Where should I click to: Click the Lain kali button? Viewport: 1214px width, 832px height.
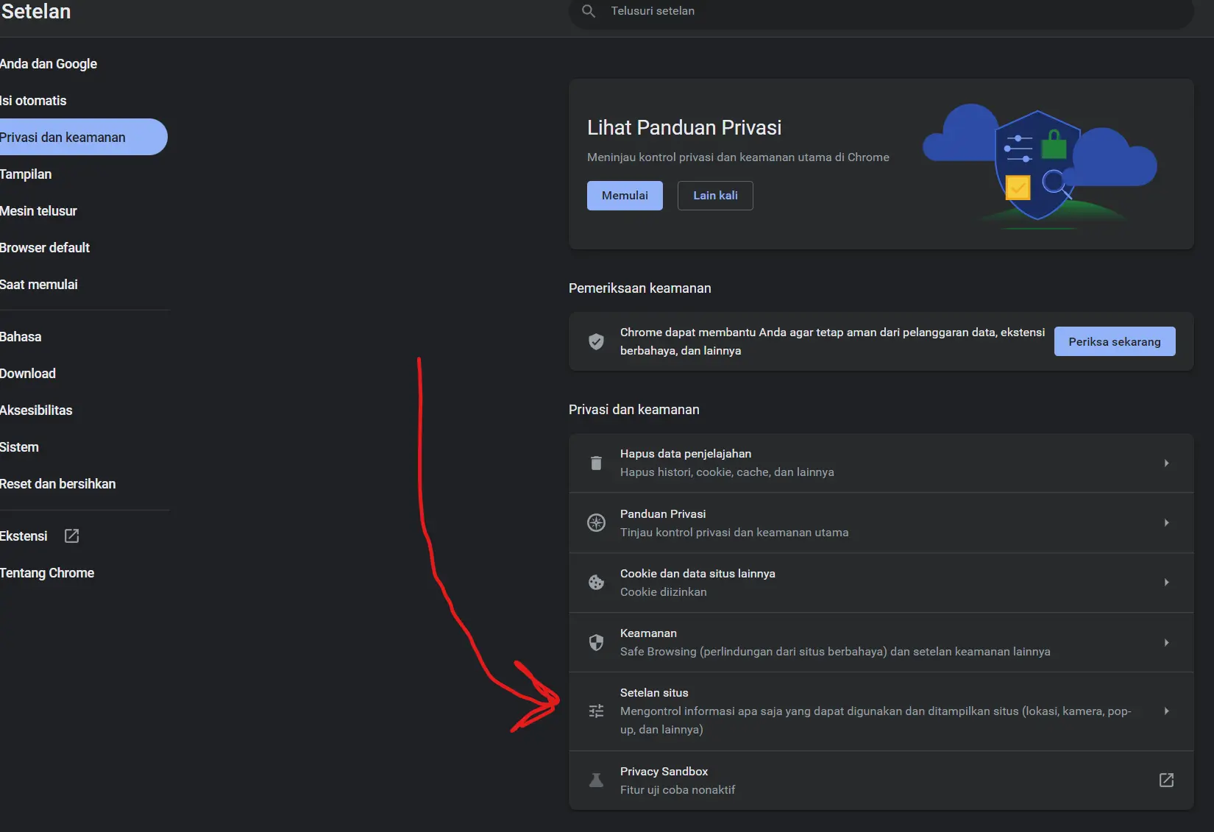[715, 196]
